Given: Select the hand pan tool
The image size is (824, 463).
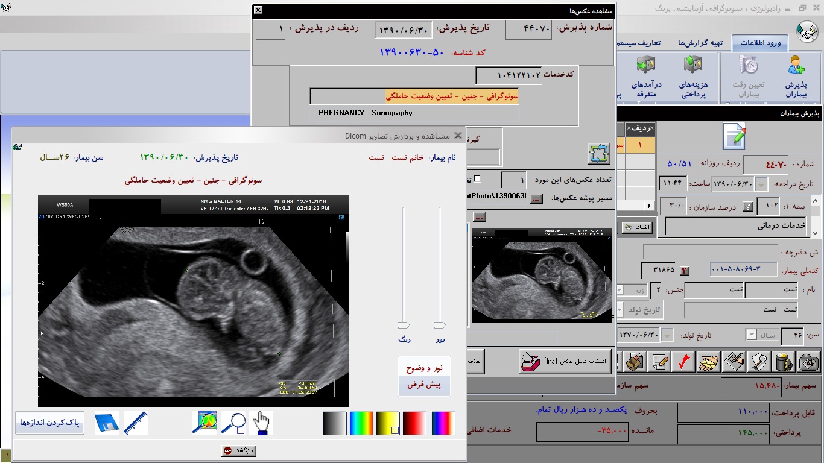Looking at the screenshot, I should point(261,423).
